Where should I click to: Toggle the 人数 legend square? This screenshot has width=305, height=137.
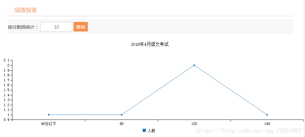144,130
